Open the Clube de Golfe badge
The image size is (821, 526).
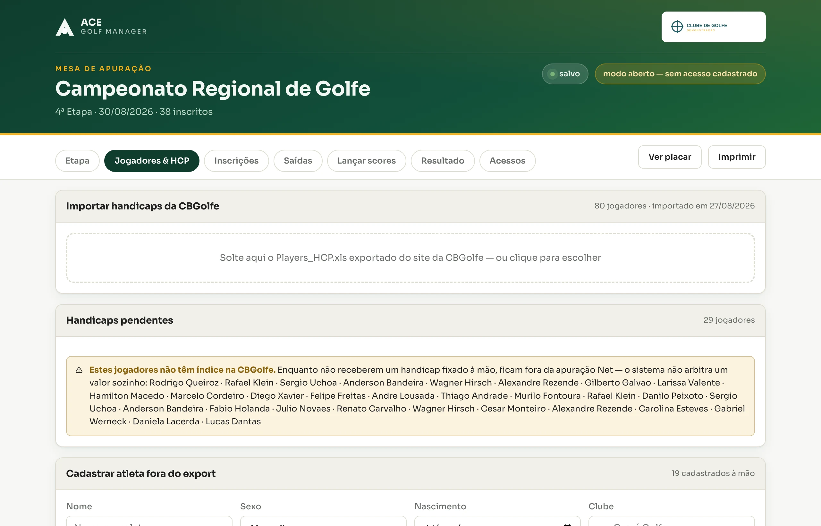[713, 27]
